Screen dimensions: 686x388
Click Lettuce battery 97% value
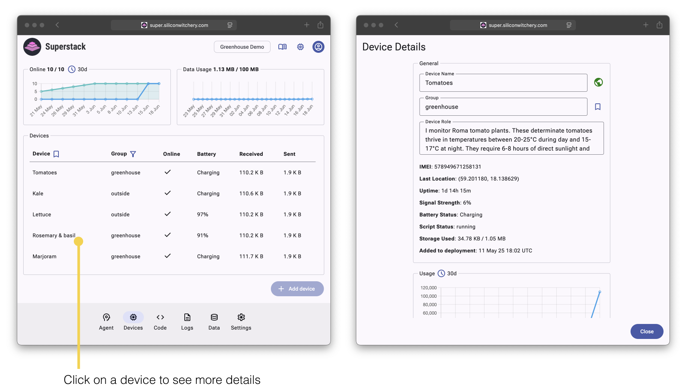[203, 215]
